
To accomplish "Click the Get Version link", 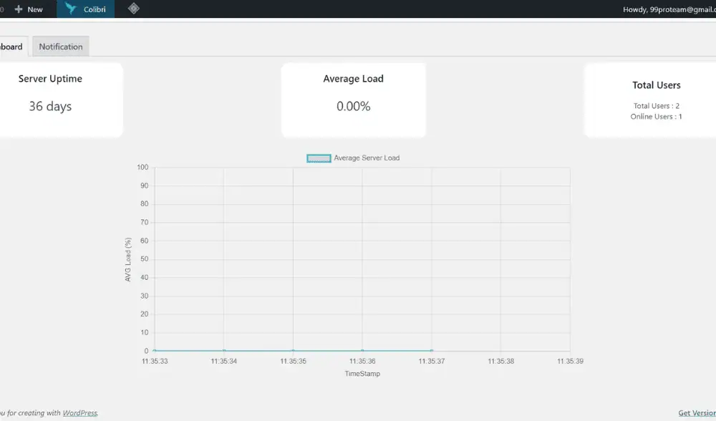I will tap(697, 413).
